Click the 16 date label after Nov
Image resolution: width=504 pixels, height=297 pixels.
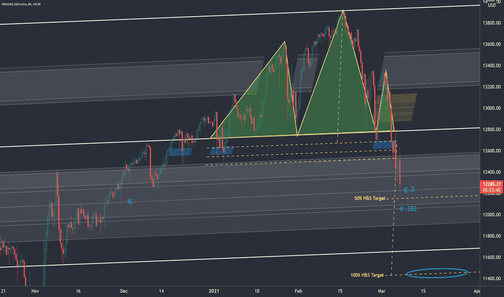(78, 291)
